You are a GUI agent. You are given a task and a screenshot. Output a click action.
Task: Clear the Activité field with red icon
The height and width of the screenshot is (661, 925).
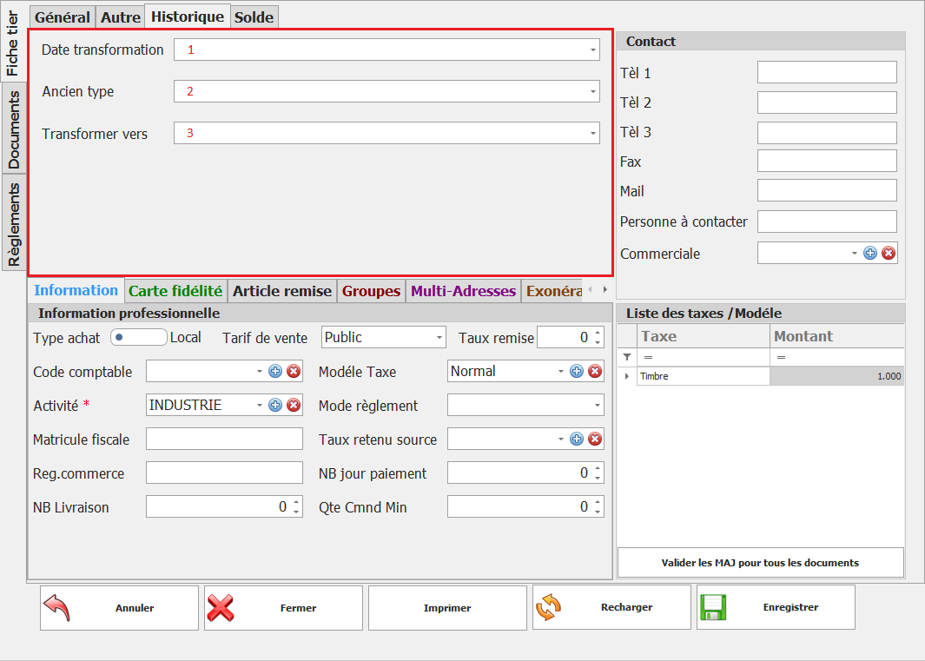point(294,405)
